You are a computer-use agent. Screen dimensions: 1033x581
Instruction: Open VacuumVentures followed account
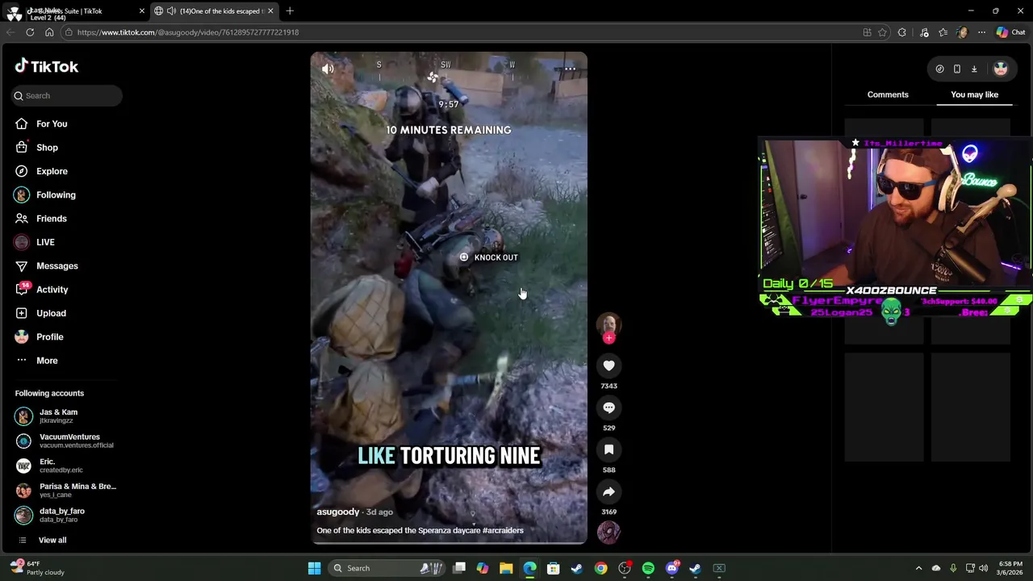65,441
